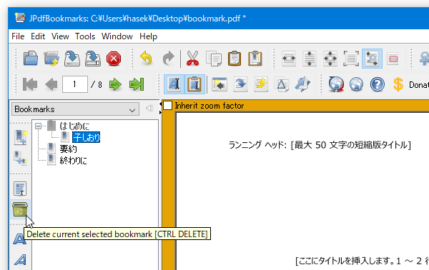Undo last action with yellow arrow
This screenshot has width=429, height=270.
pyautogui.click(x=147, y=58)
